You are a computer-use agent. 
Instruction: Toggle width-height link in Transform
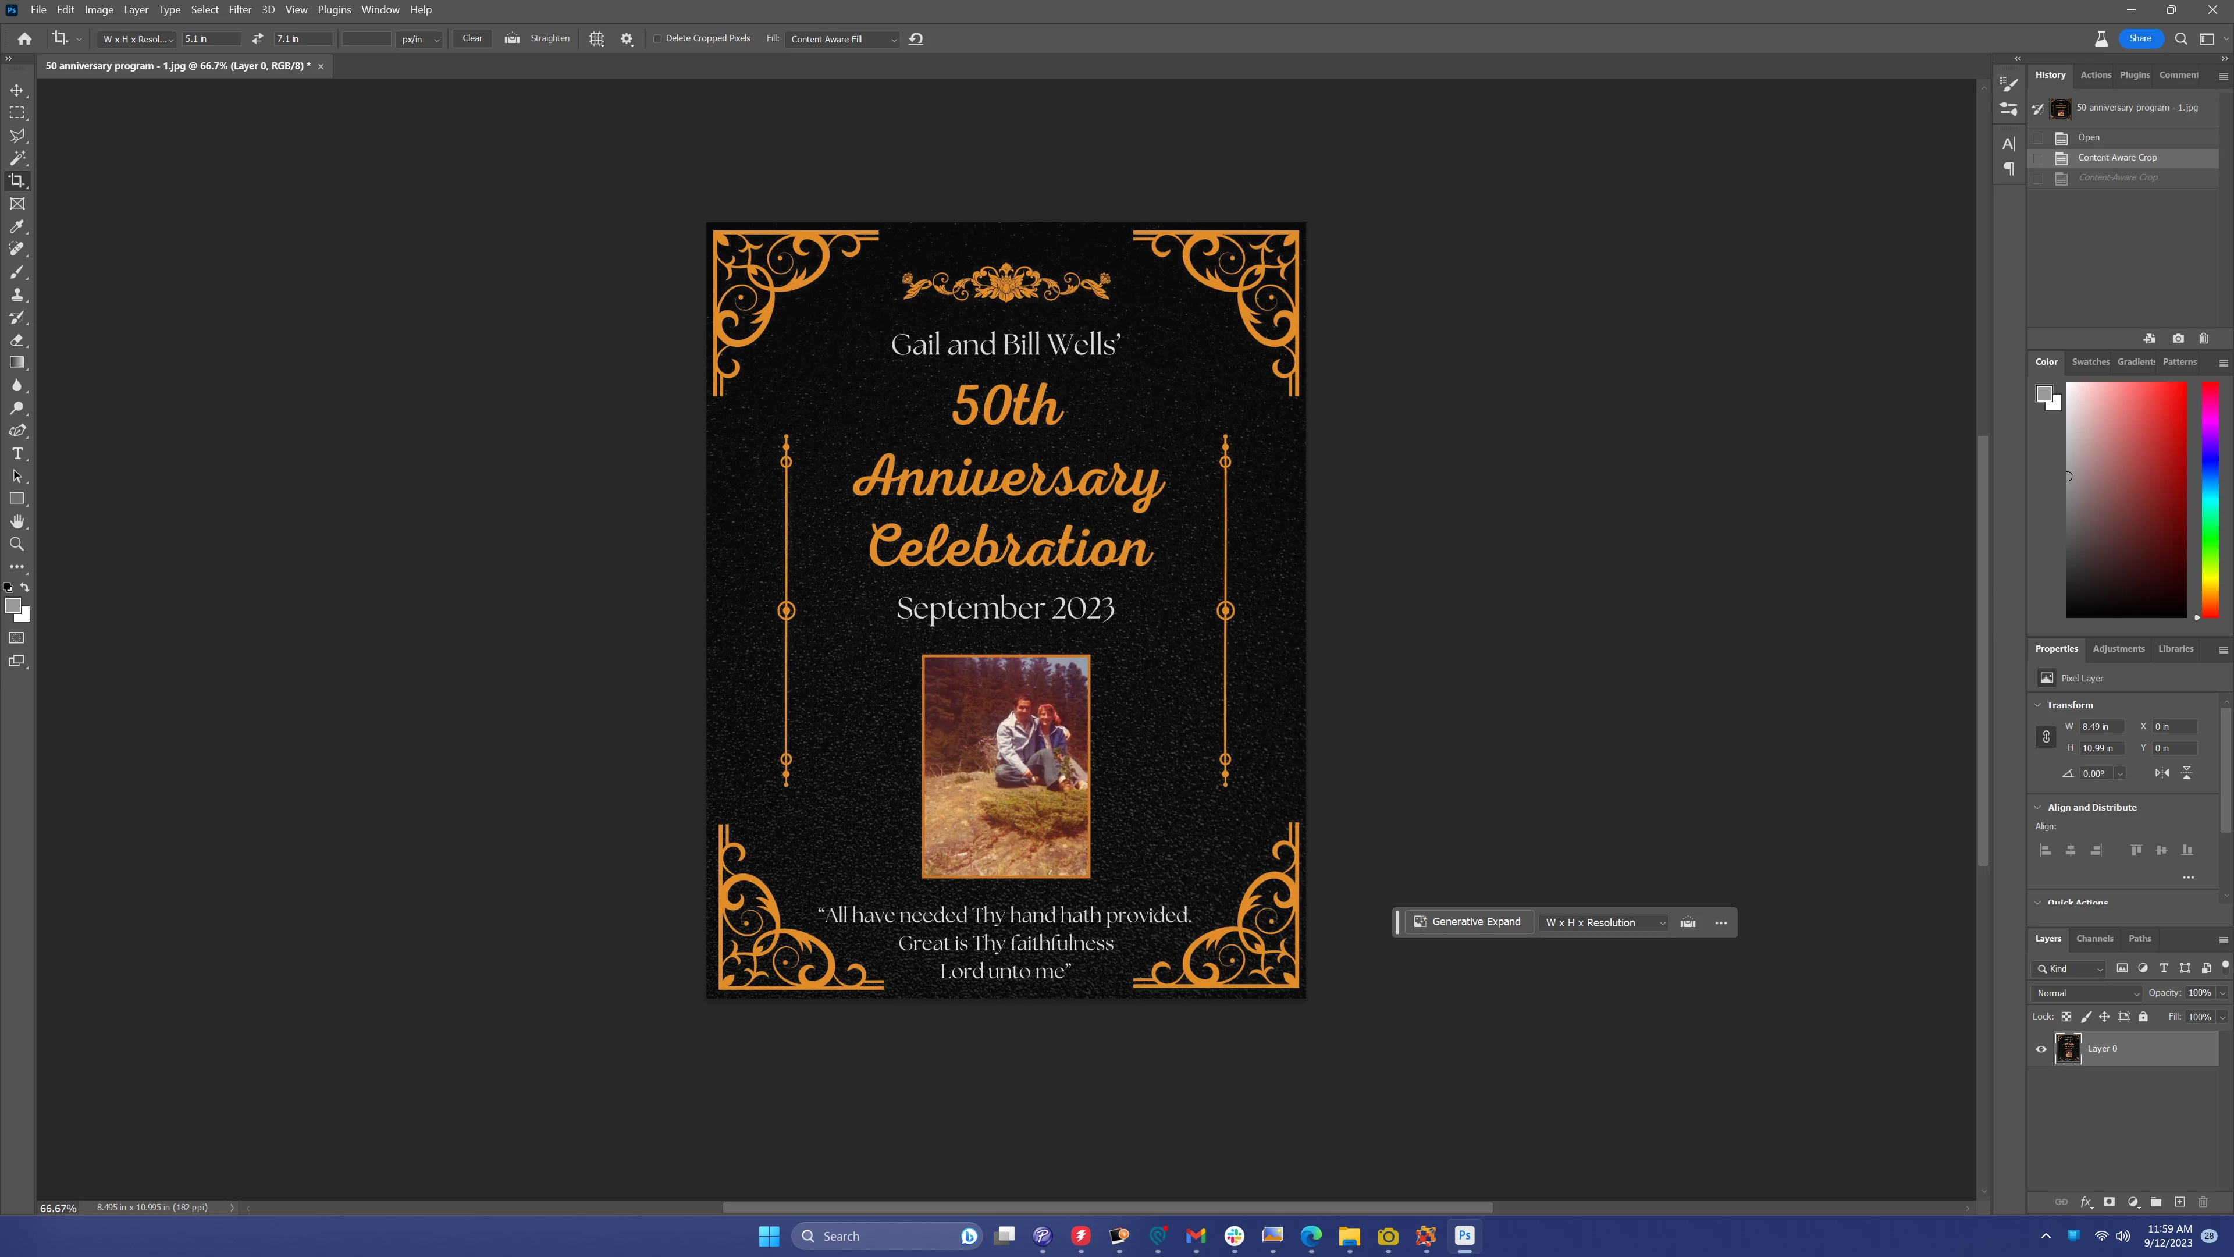(x=2046, y=737)
